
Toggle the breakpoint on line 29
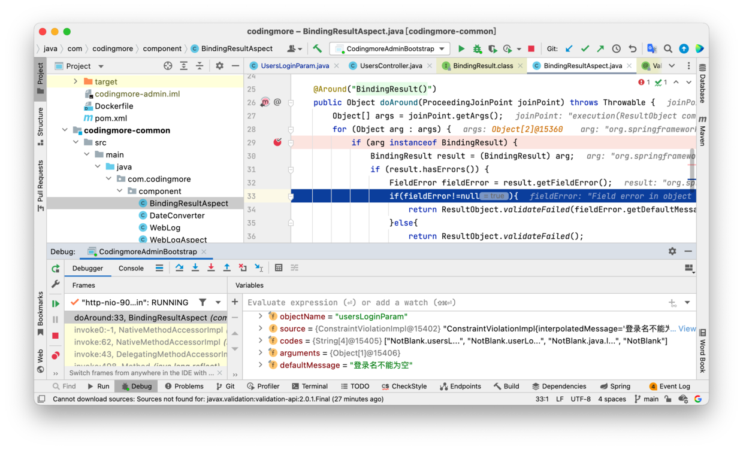[x=277, y=142]
